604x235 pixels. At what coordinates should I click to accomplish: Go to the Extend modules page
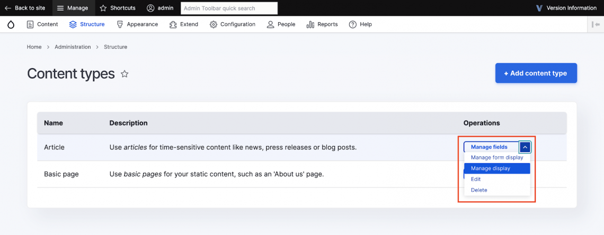183,24
